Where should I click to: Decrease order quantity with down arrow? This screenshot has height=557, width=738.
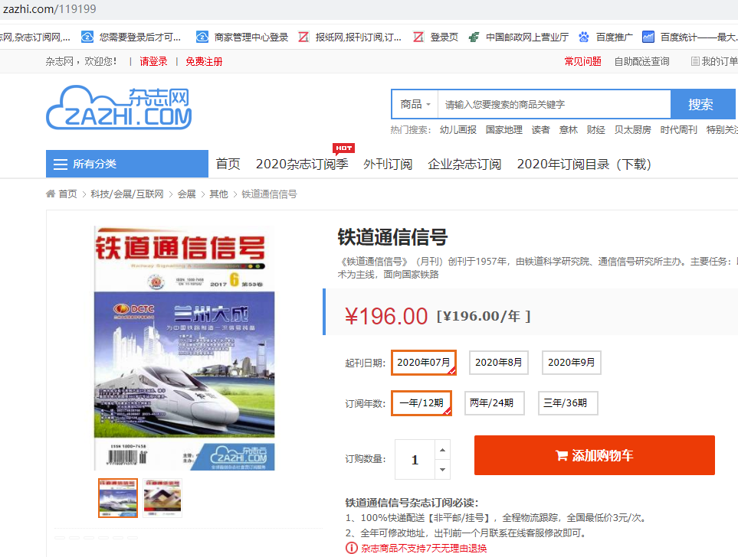coord(442,470)
